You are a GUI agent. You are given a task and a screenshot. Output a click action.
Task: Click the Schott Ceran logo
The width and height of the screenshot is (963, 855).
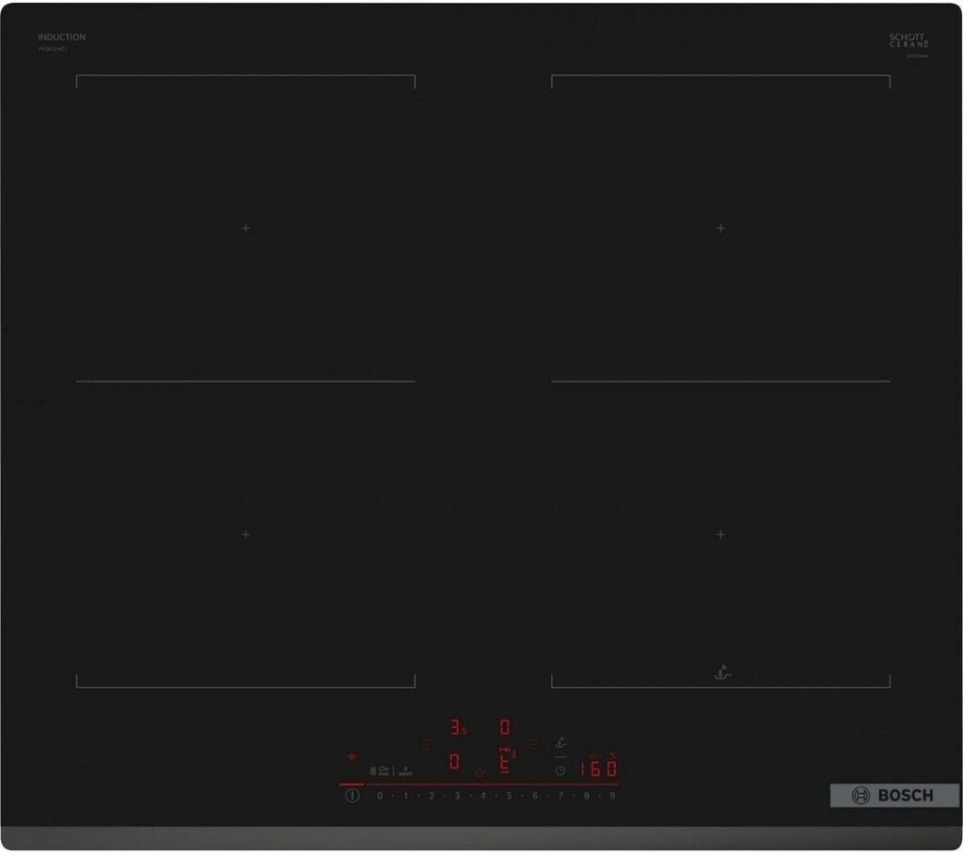pos(908,40)
